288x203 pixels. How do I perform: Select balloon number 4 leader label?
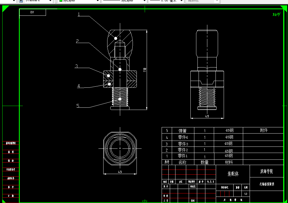[79, 86]
